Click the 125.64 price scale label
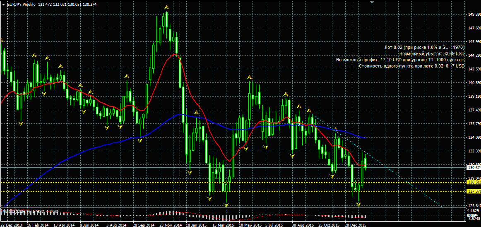 point(474,206)
